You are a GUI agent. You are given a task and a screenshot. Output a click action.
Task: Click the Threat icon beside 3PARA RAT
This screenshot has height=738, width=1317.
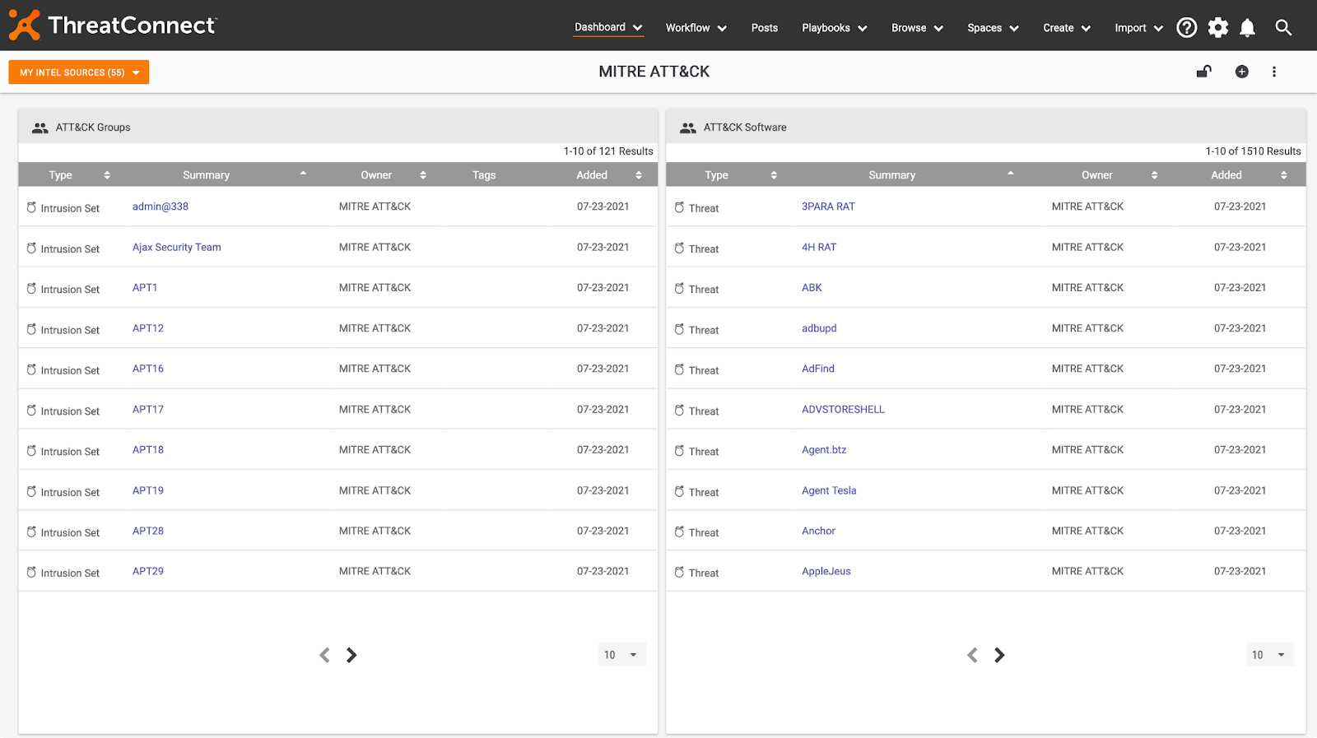679,207
